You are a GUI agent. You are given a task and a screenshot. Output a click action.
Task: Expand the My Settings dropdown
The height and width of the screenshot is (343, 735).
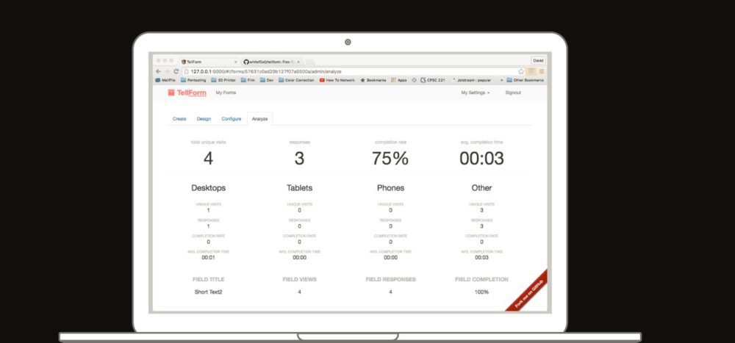(x=475, y=93)
